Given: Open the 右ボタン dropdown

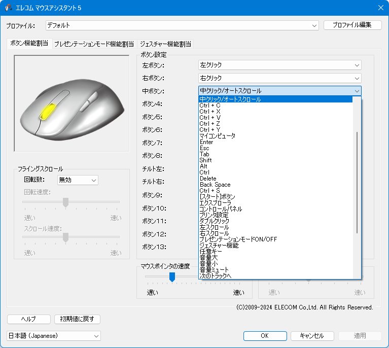Looking at the screenshot, I should [x=279, y=78].
